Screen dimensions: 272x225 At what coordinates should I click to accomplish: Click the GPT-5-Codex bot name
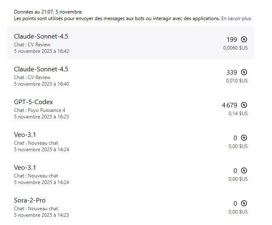click(x=33, y=102)
